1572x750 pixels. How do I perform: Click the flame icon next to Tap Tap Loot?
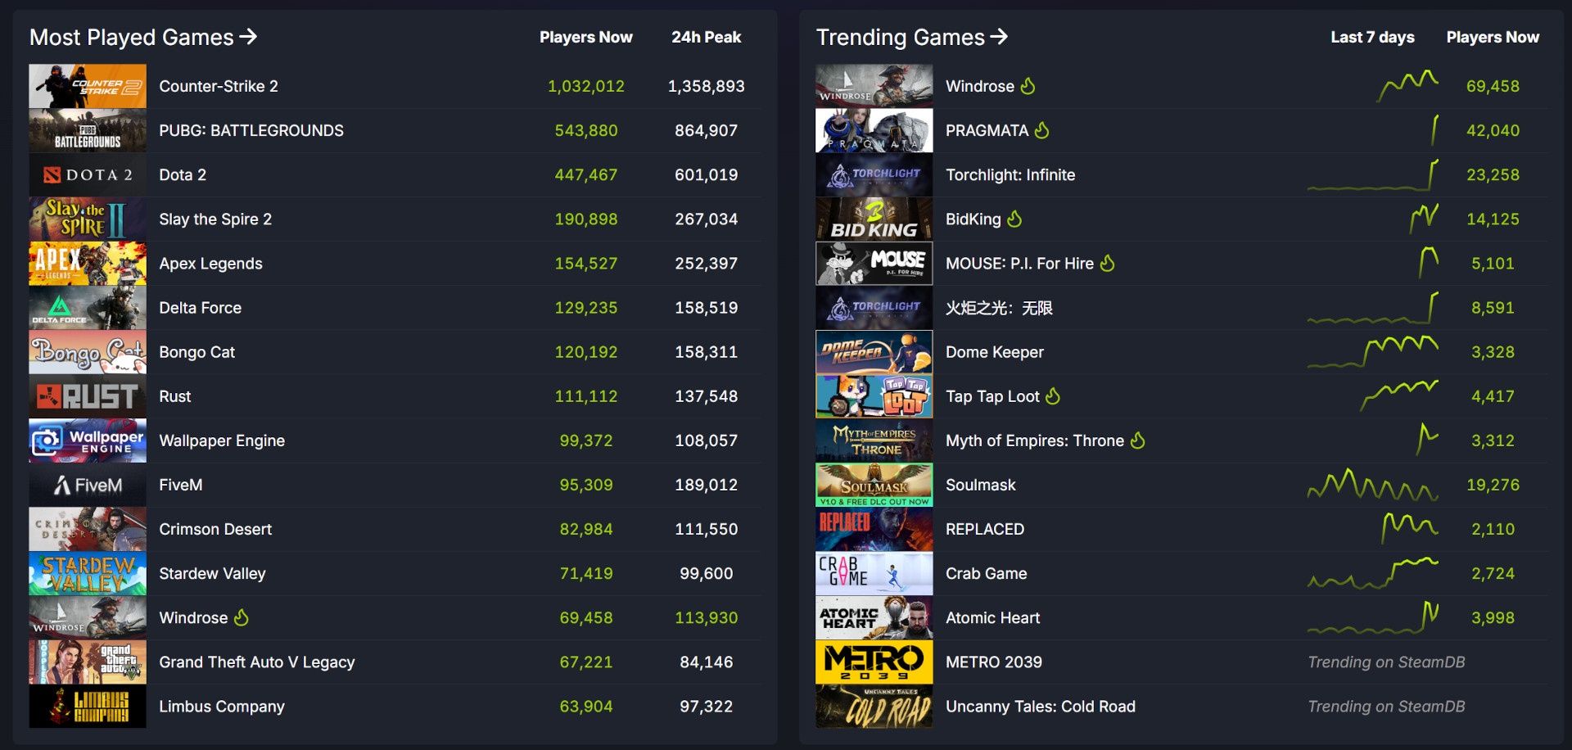point(1053,395)
